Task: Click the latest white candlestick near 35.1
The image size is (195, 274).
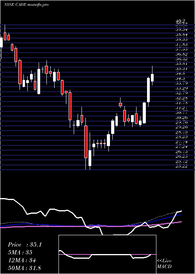Action: click(152, 78)
